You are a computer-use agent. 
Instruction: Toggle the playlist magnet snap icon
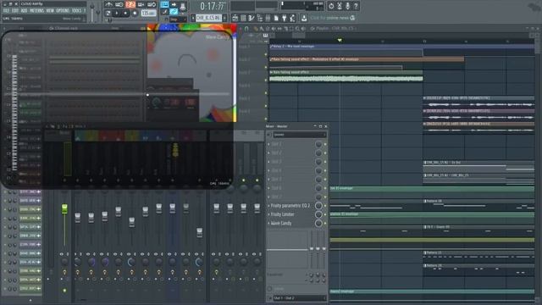[x=246, y=29]
